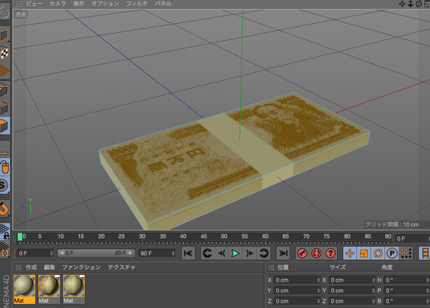Viewport: 430px width, 308px height.
Task: Click angle H 0° field
Action: tap(407, 280)
